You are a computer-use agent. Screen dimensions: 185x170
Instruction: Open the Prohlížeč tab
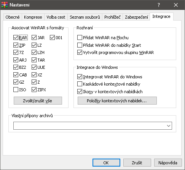pyautogui.click(x=112, y=17)
